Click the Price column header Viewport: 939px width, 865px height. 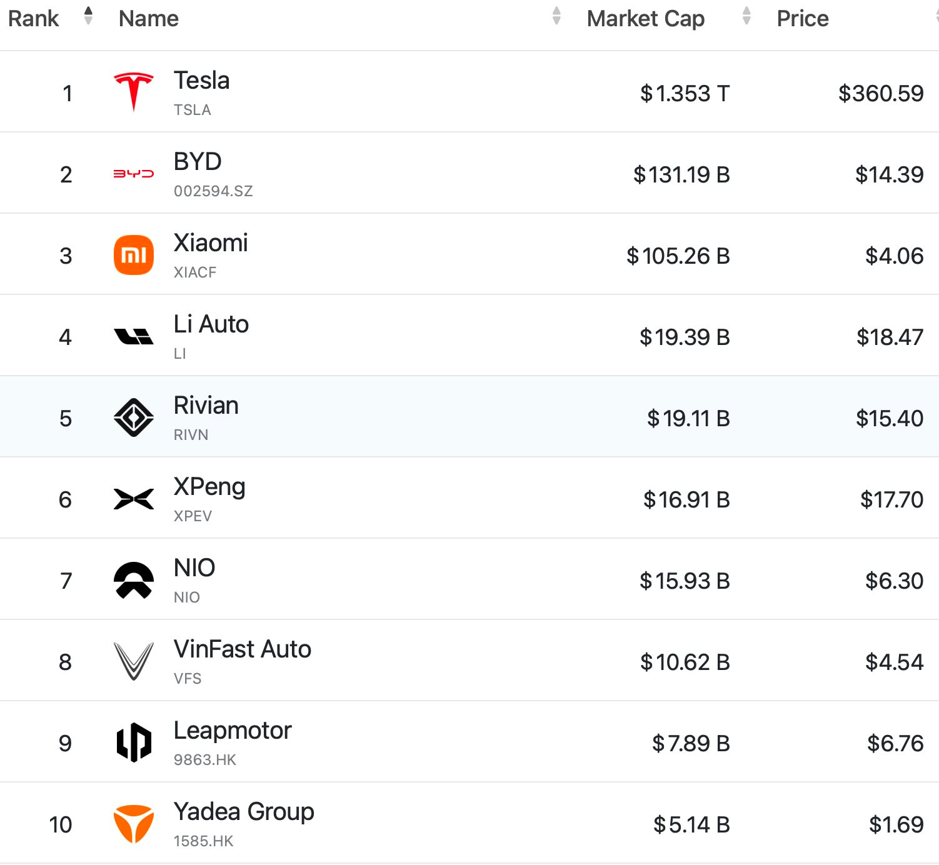(x=802, y=19)
